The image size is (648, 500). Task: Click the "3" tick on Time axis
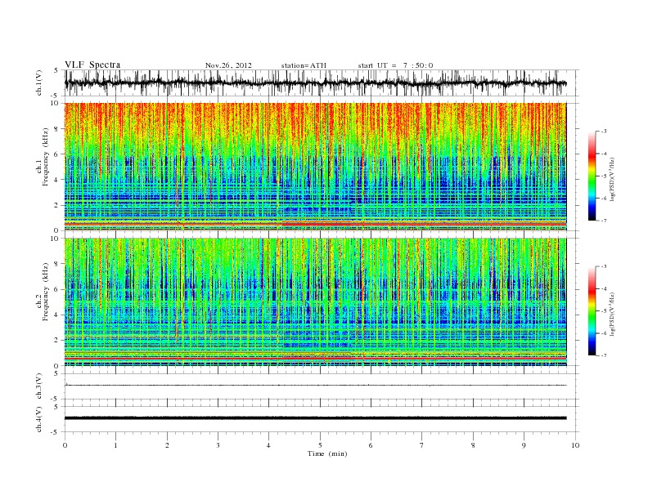[x=218, y=445]
